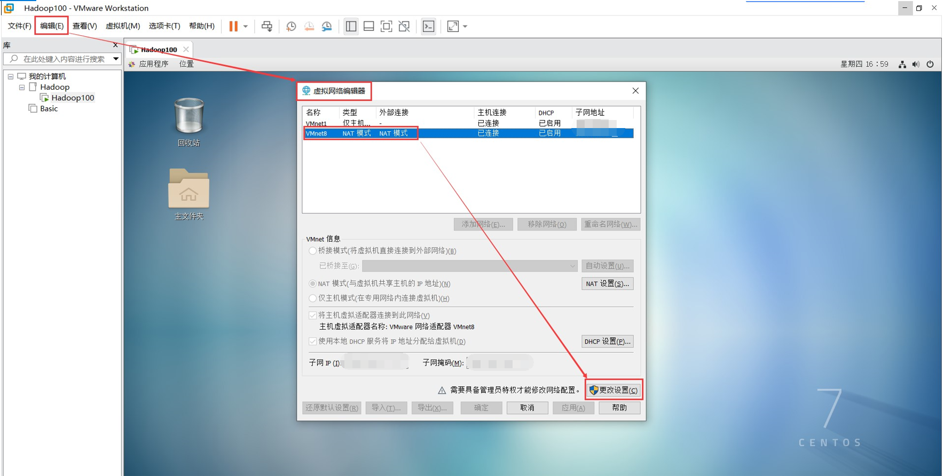Close the 虚拟网络编辑器 dialog
The height and width of the screenshot is (476, 944).
tap(635, 91)
